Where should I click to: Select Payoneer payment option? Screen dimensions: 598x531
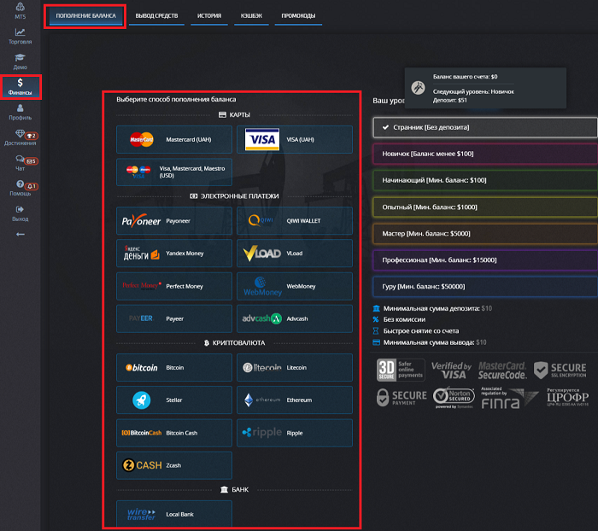[x=174, y=221]
